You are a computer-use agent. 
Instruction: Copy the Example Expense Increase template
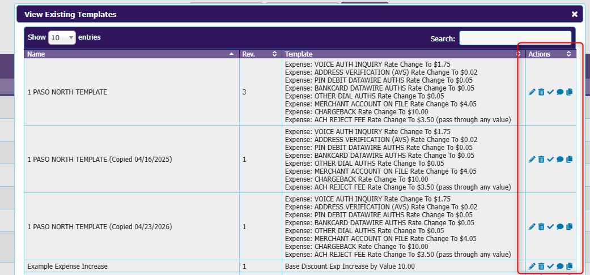[x=569, y=267]
